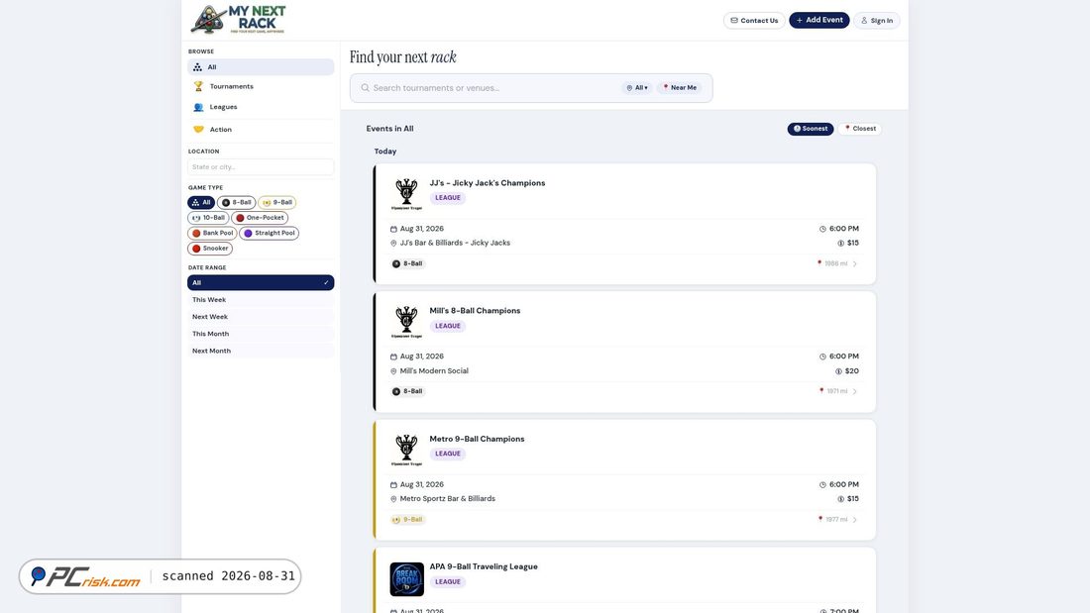The width and height of the screenshot is (1090, 613).
Task: Focus the State or city location field
Action: [x=261, y=166]
